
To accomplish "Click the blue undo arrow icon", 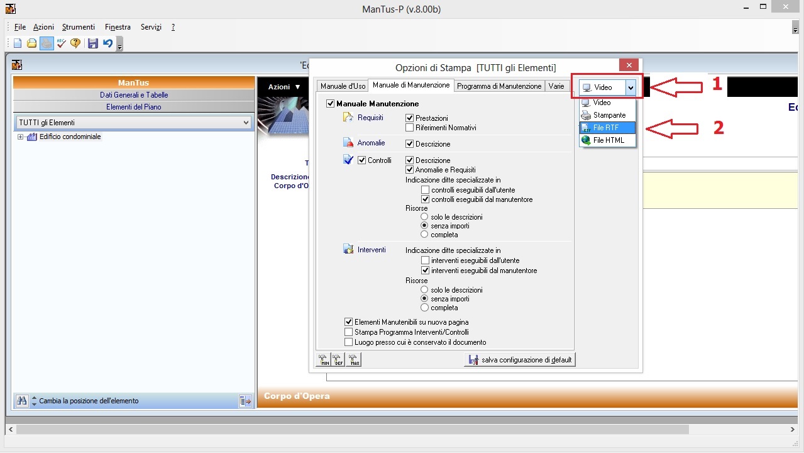I will click(x=107, y=43).
